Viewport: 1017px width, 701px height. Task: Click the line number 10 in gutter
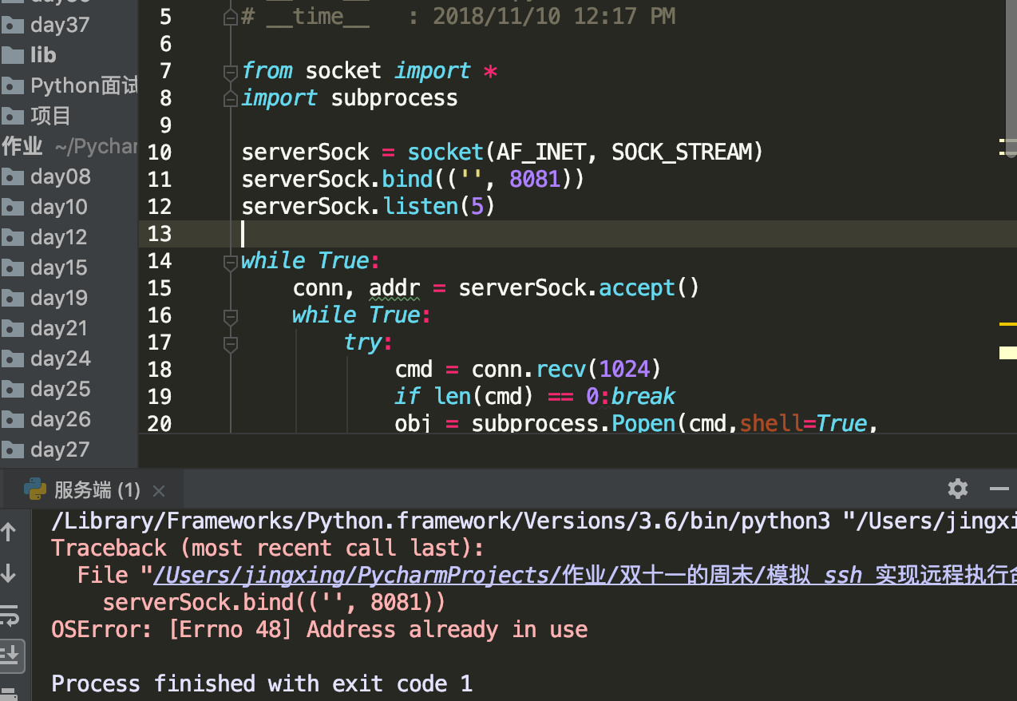(160, 152)
